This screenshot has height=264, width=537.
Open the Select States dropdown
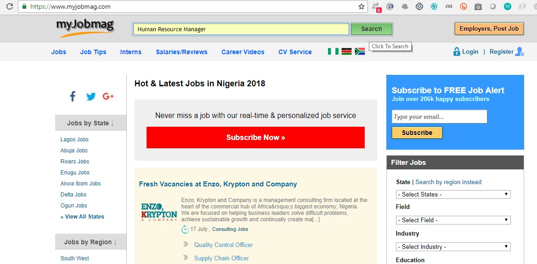coord(453,194)
